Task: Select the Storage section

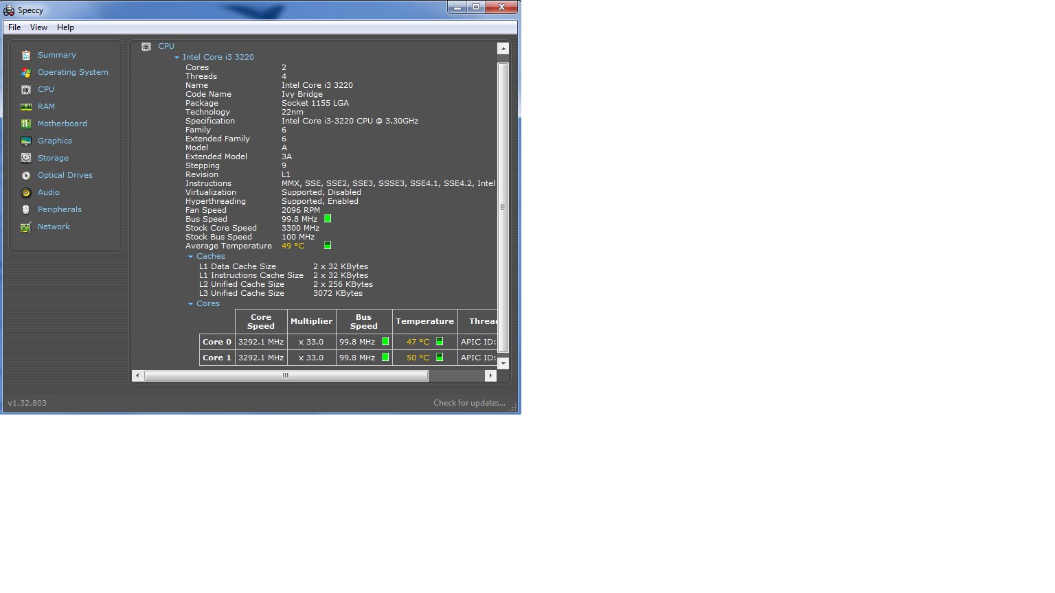Action: click(53, 158)
